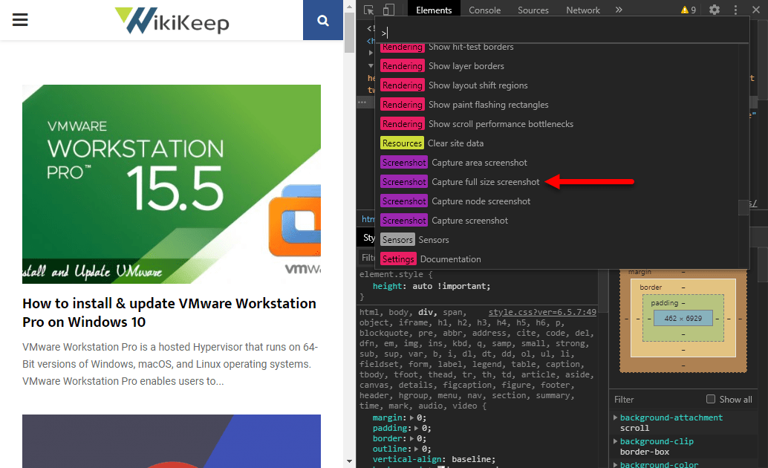This screenshot has height=468, width=768.
Task: Close the DevTools panel
Action: [756, 10]
